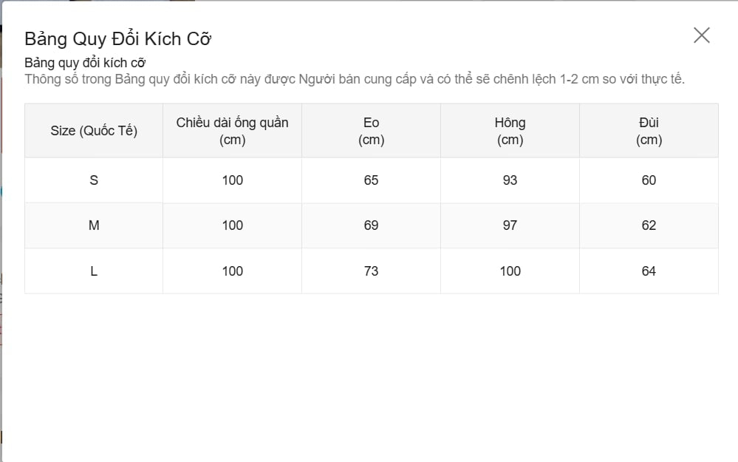This screenshot has width=738, height=462.
Task: Click the thigh value 64 cell
Action: coord(649,271)
